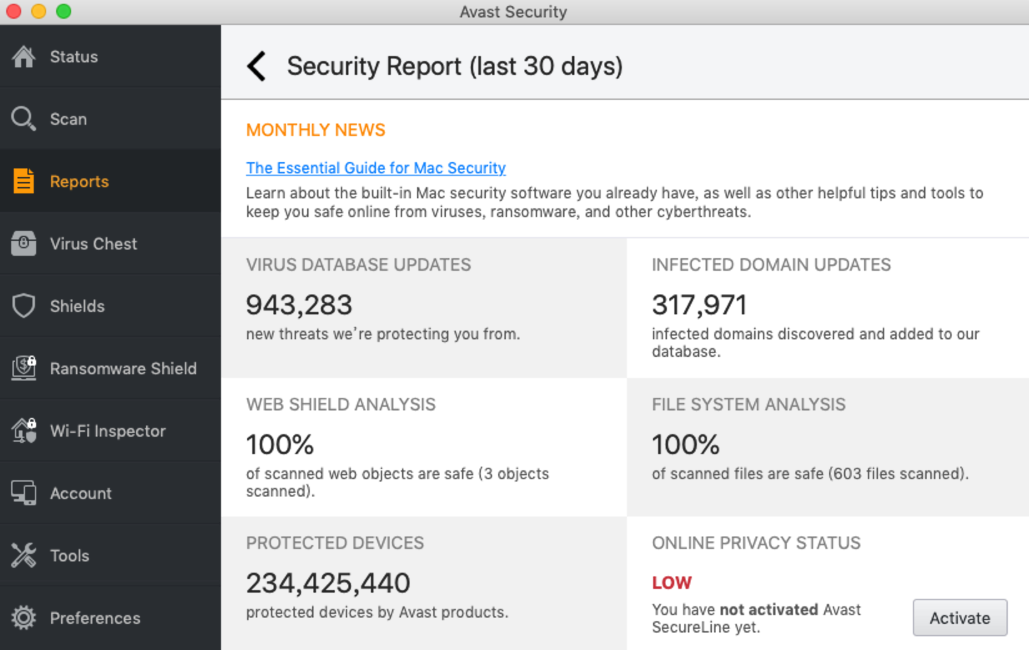Open the Preferences sidebar label
This screenshot has width=1029, height=650.
(95, 618)
